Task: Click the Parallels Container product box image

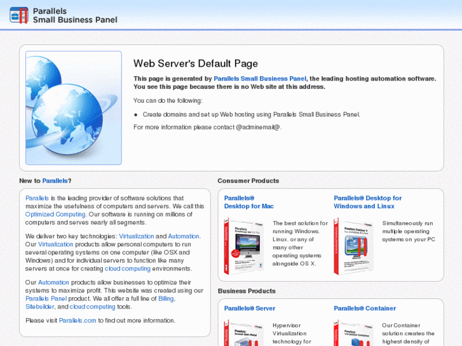Action: (354, 333)
